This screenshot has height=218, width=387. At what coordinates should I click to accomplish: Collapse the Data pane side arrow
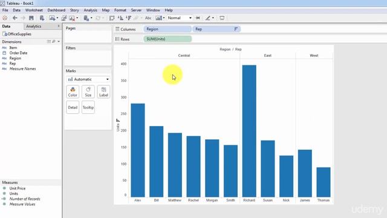(x=59, y=26)
